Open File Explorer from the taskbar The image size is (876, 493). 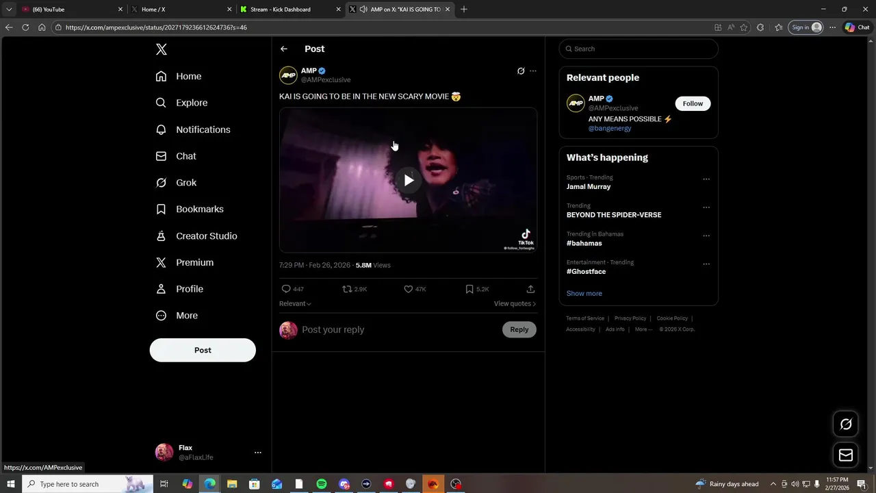[232, 484]
